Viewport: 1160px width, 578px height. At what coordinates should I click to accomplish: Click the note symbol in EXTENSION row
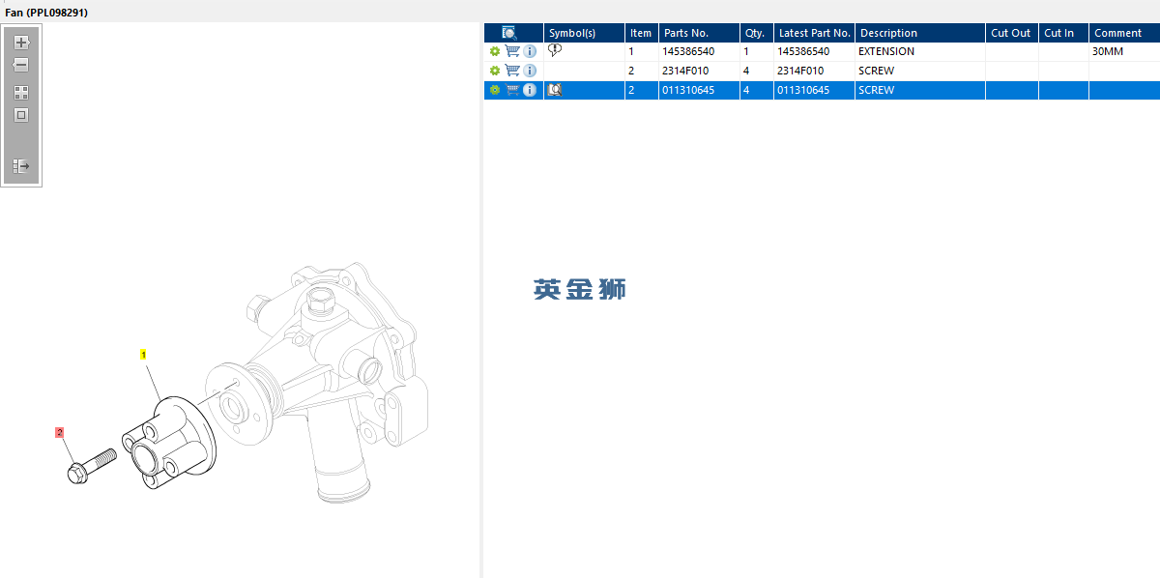click(555, 50)
